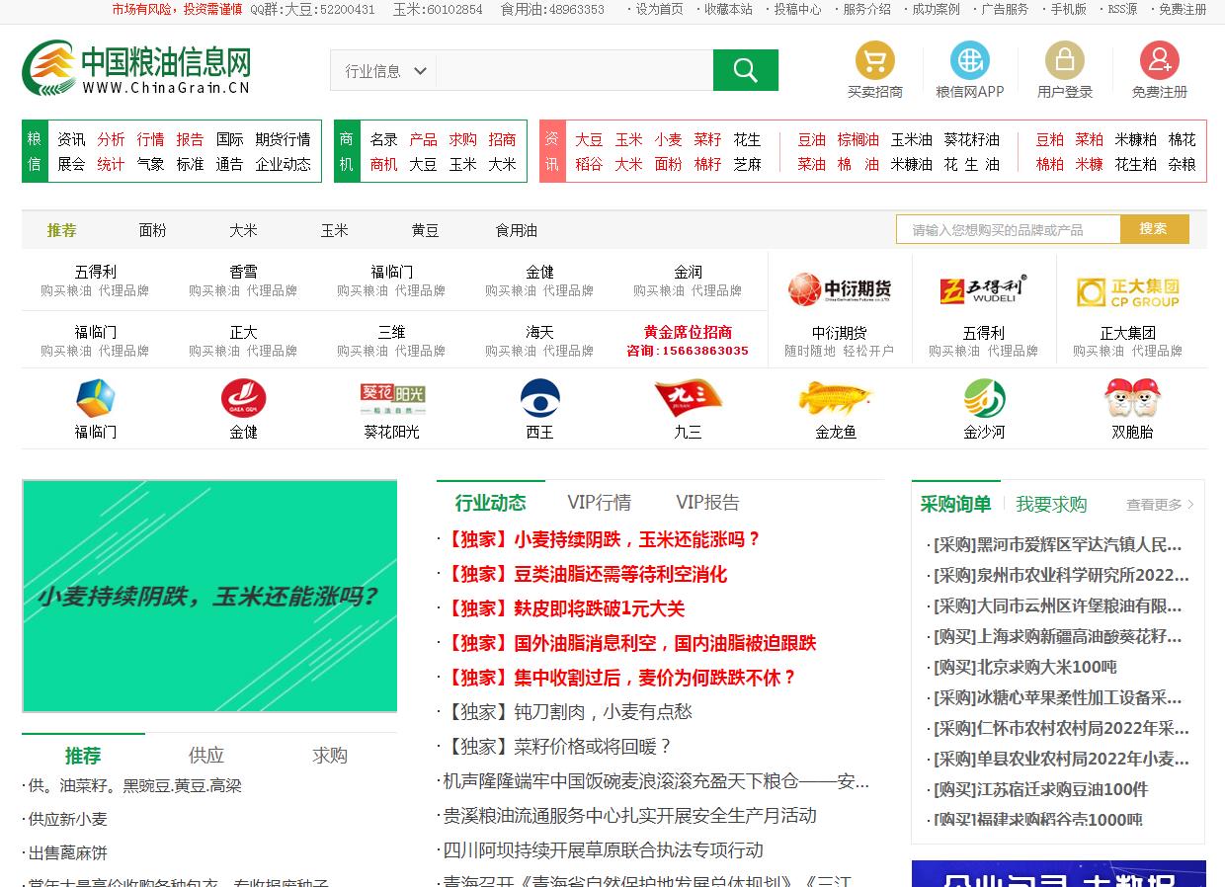Open the 出售蓖麻饼 listing
1225x887 pixels.
(67, 852)
